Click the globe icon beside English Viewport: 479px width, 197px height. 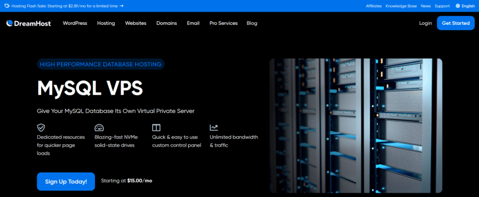point(457,6)
